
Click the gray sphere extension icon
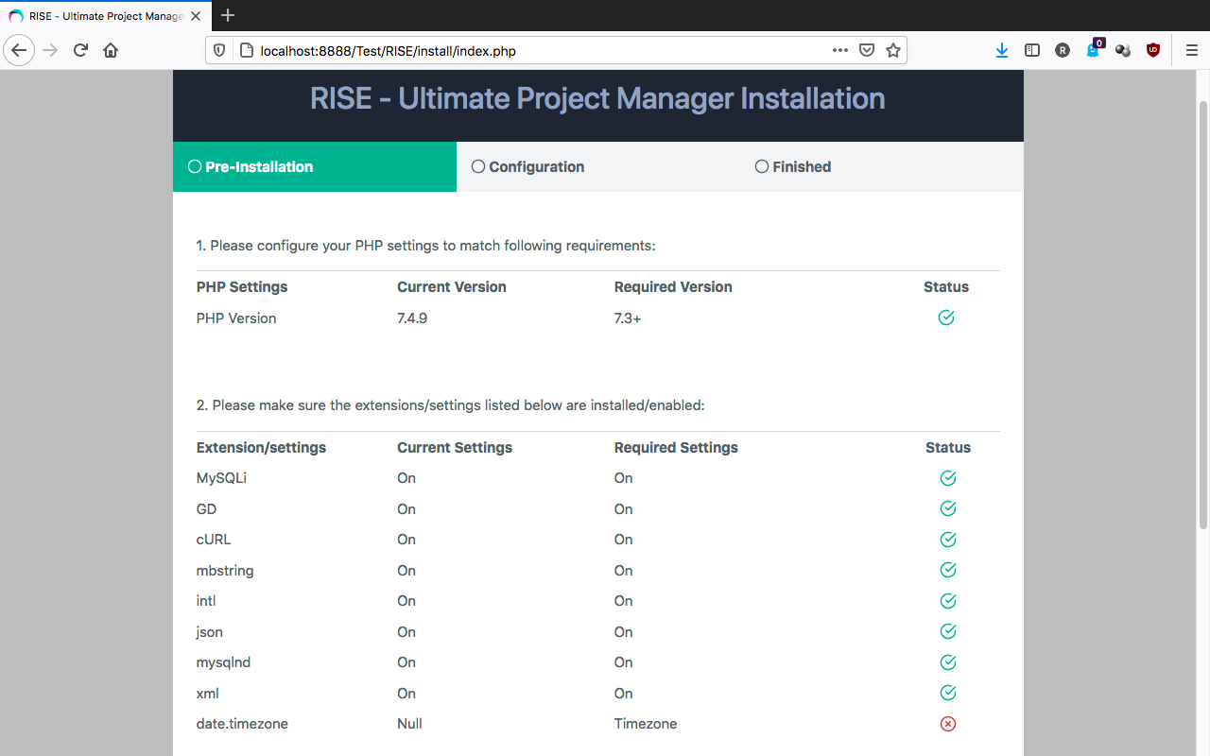(1123, 50)
